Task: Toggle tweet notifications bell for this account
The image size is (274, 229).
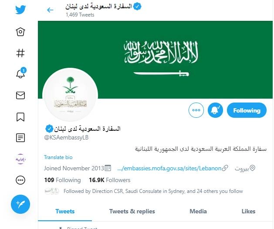Action: (215, 110)
